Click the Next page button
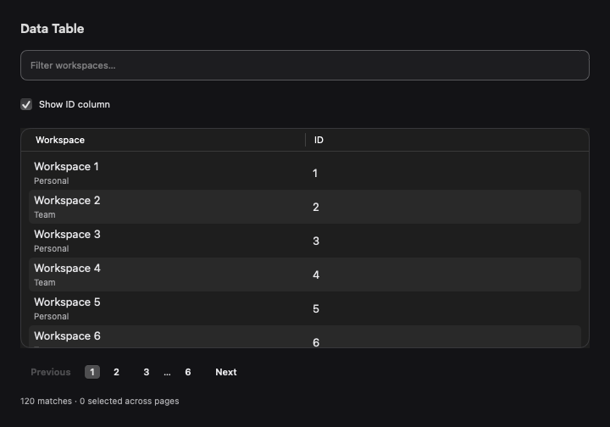 (226, 372)
